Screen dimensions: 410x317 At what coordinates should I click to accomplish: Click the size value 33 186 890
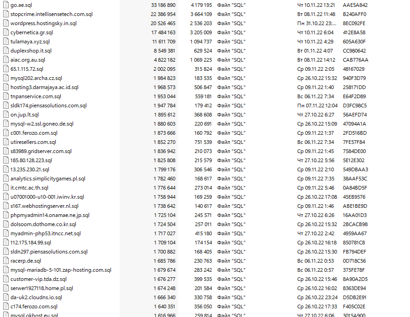[163, 5]
